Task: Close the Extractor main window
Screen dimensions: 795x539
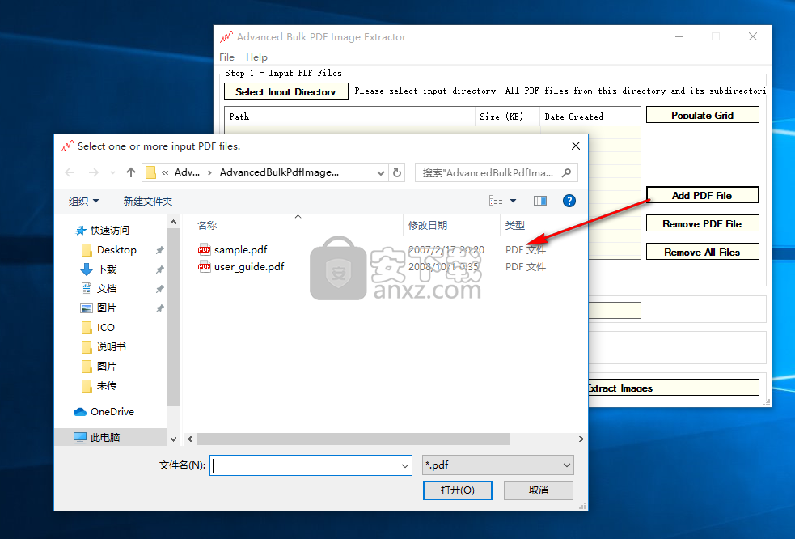Action: click(x=753, y=36)
